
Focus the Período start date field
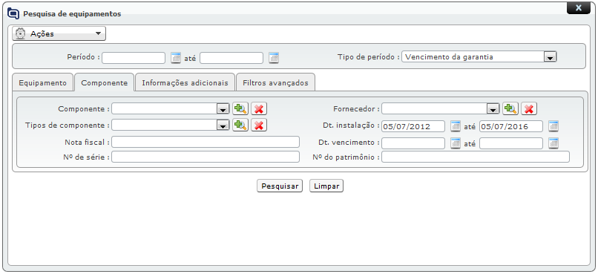click(134, 58)
